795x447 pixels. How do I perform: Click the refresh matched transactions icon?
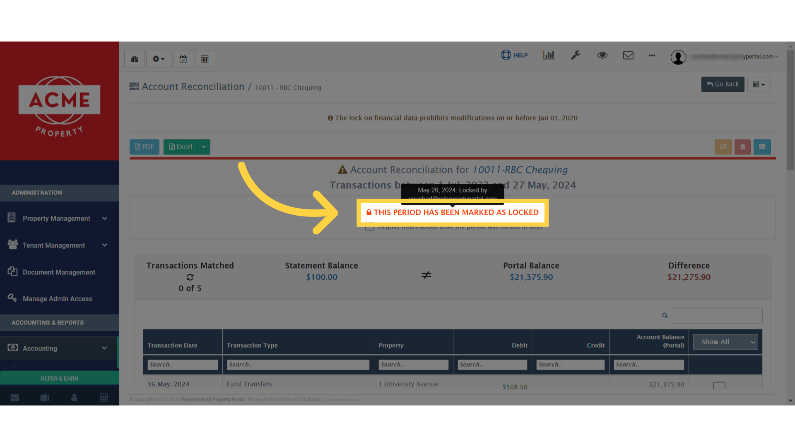[190, 277]
